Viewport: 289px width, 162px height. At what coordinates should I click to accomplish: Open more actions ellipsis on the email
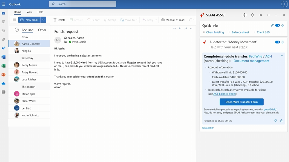point(191,28)
